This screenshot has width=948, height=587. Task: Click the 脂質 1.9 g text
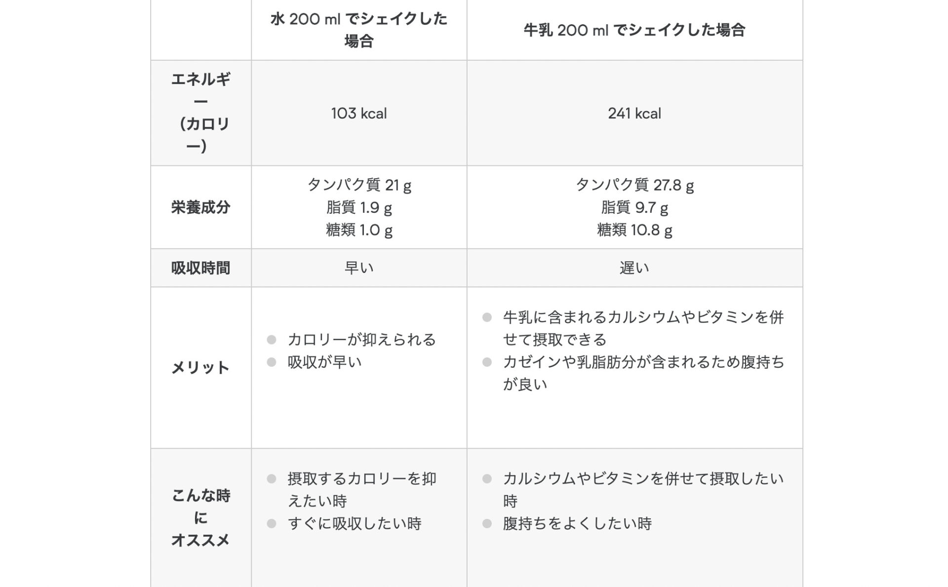pos(359,208)
